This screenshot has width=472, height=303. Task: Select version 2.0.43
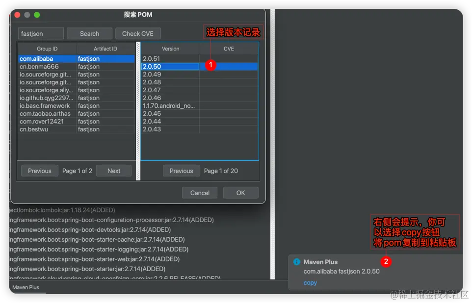point(200,129)
